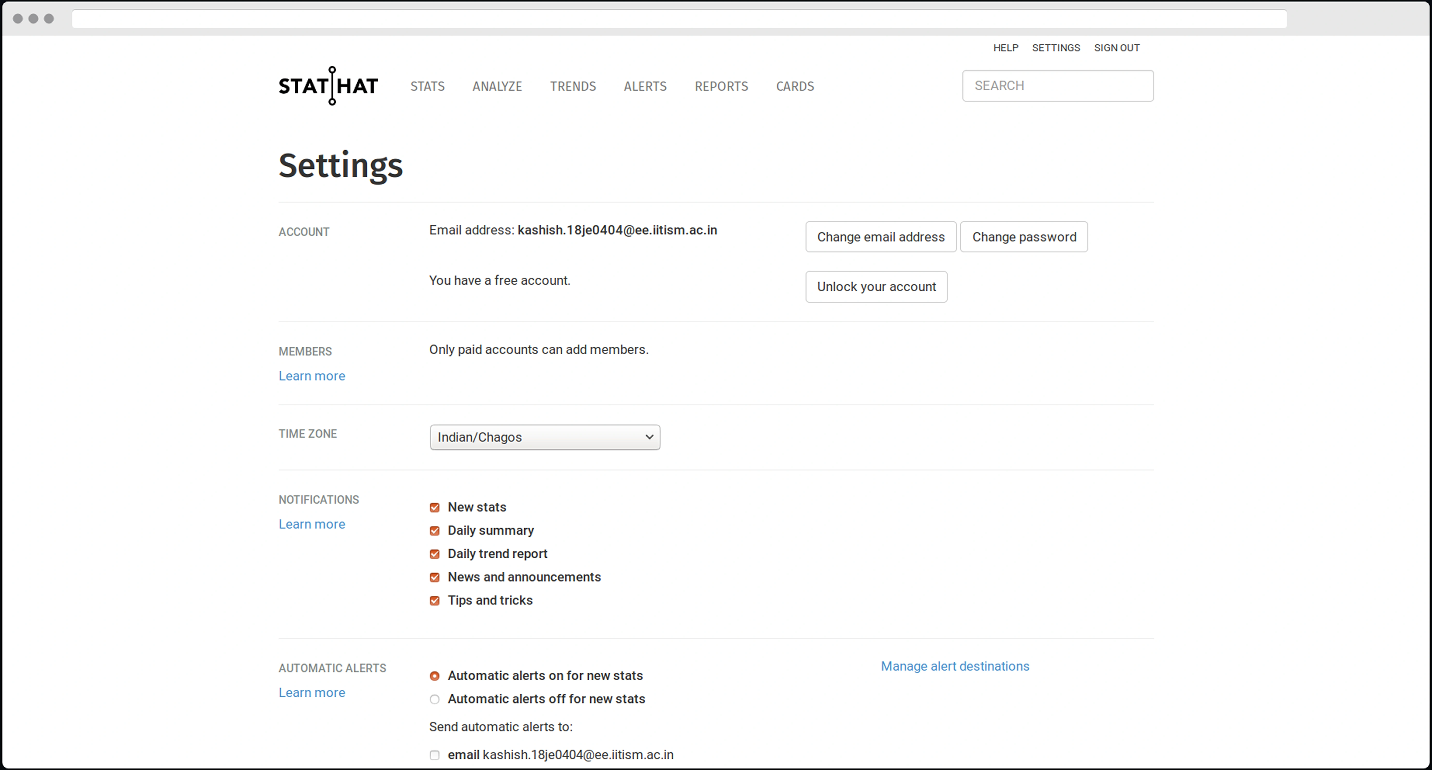Toggle Tips and tricks checkbox

(435, 601)
